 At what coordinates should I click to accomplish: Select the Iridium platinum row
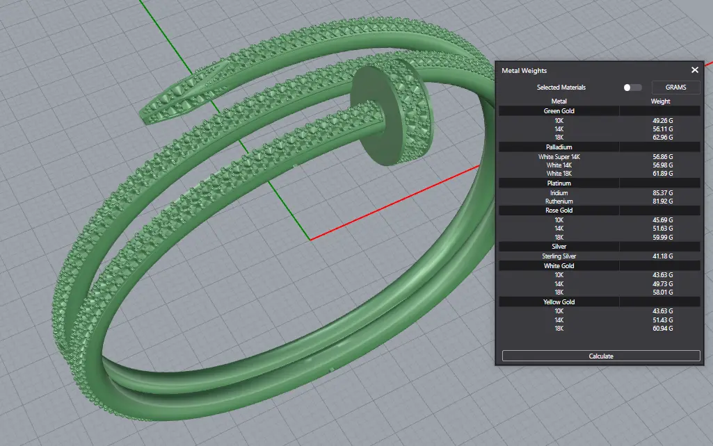click(x=559, y=192)
